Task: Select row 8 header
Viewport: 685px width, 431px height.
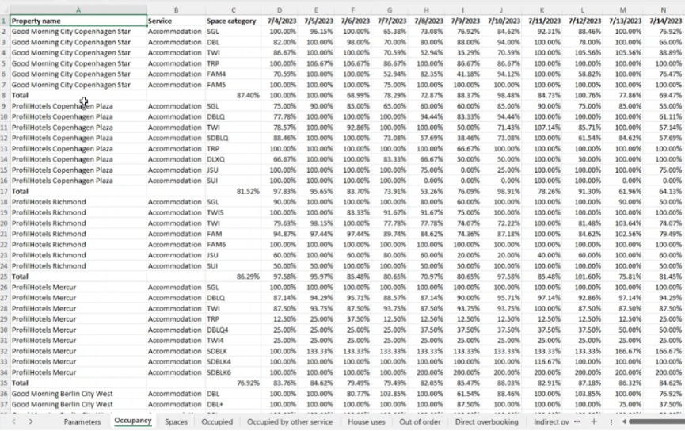Action: [5, 95]
